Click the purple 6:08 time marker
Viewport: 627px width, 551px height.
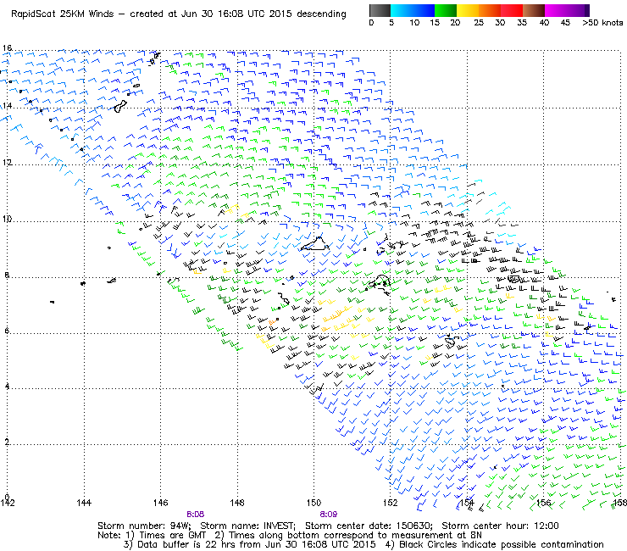[x=195, y=515]
